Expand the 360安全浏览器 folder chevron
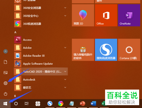The image size is (142, 108). [x=65, y=8]
